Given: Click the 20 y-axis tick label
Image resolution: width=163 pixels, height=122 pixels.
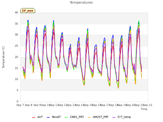Looking at the screenshot, I should [x=16, y=57].
